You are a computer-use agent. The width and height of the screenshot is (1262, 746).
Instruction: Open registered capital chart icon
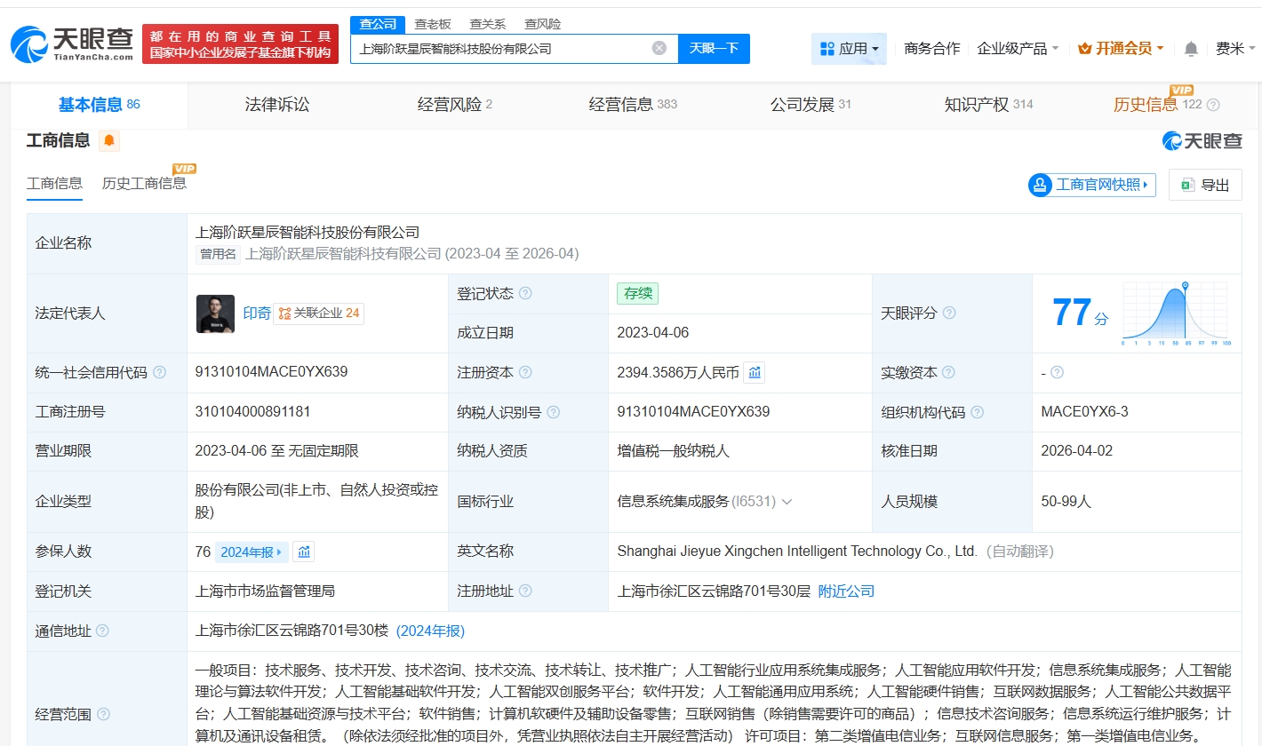pos(755,373)
